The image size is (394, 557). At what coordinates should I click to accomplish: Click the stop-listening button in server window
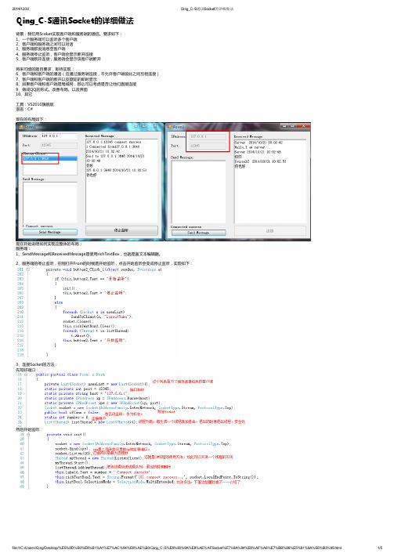coord(121,230)
